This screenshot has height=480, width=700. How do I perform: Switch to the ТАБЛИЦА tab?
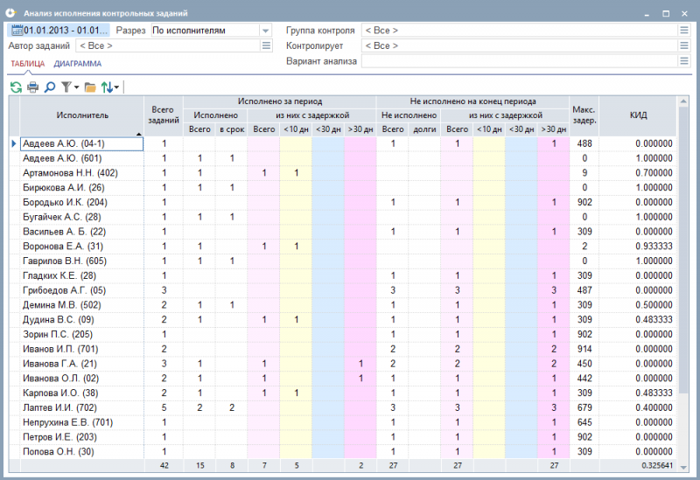pyautogui.click(x=28, y=64)
